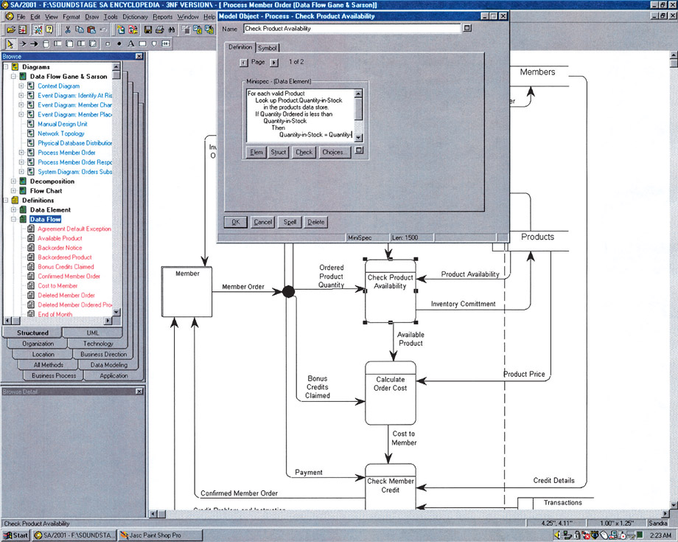The image size is (678, 542).
Task: Click inside the Minispec text area
Action: (301, 116)
